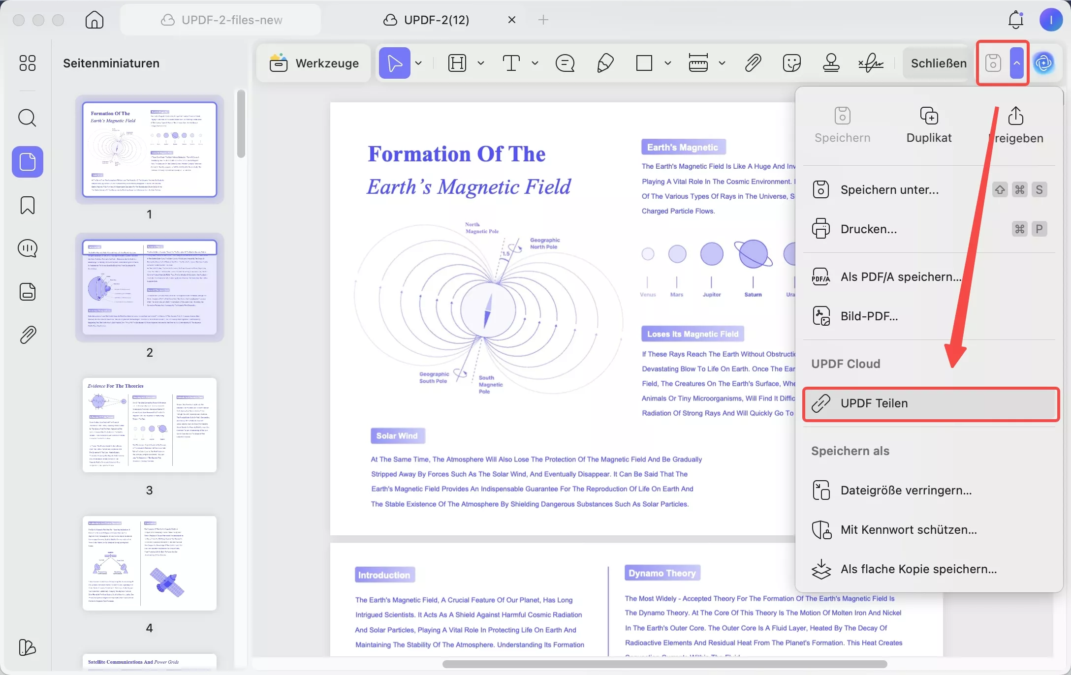This screenshot has width=1071, height=675.
Task: Expand the shape tool dropdown arrow
Action: coord(668,63)
